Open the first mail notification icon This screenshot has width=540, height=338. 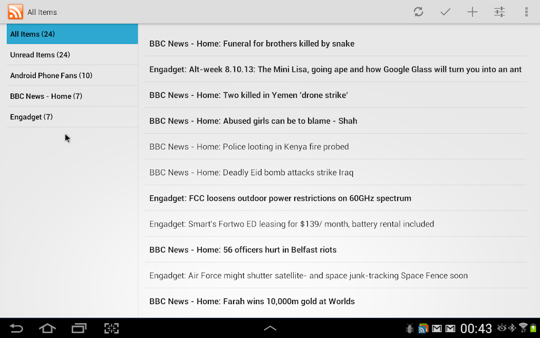coord(437,328)
